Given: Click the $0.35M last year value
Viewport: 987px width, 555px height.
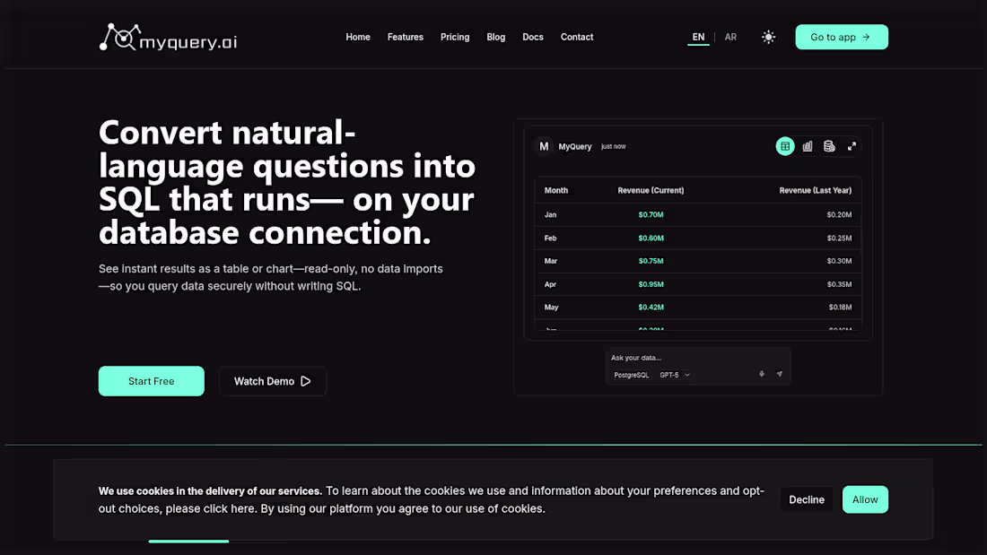Looking at the screenshot, I should click(x=839, y=284).
